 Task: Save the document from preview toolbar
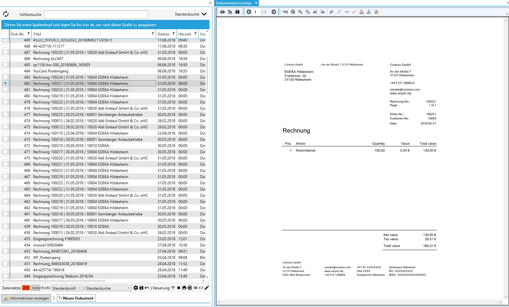coord(237,12)
